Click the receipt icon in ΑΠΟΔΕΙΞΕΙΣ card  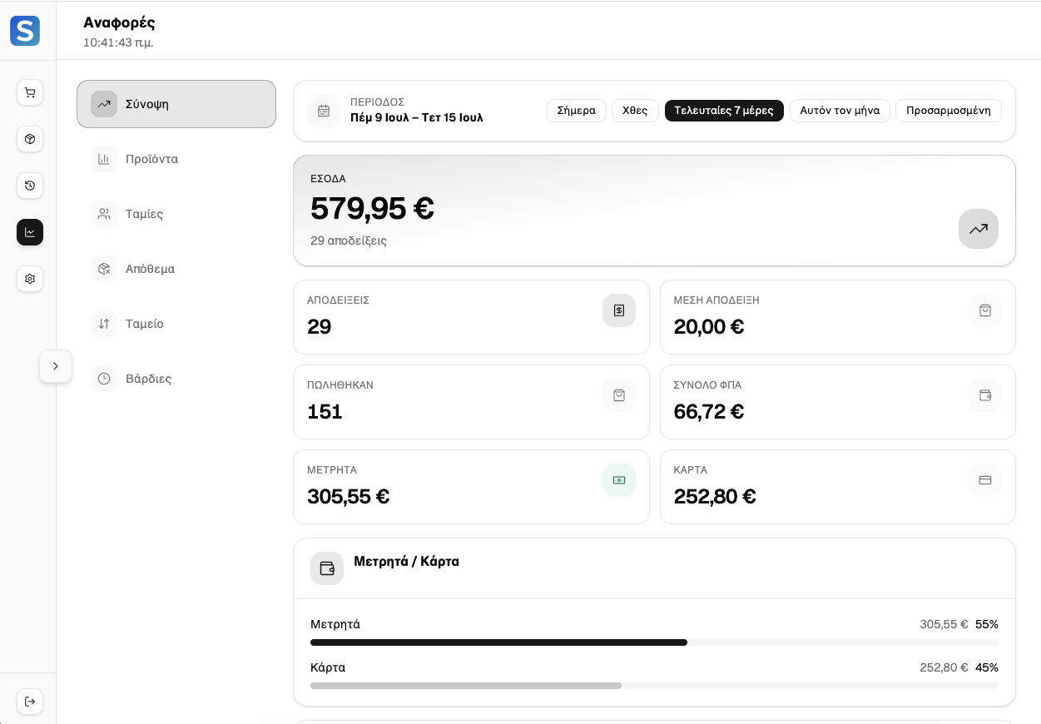619,310
